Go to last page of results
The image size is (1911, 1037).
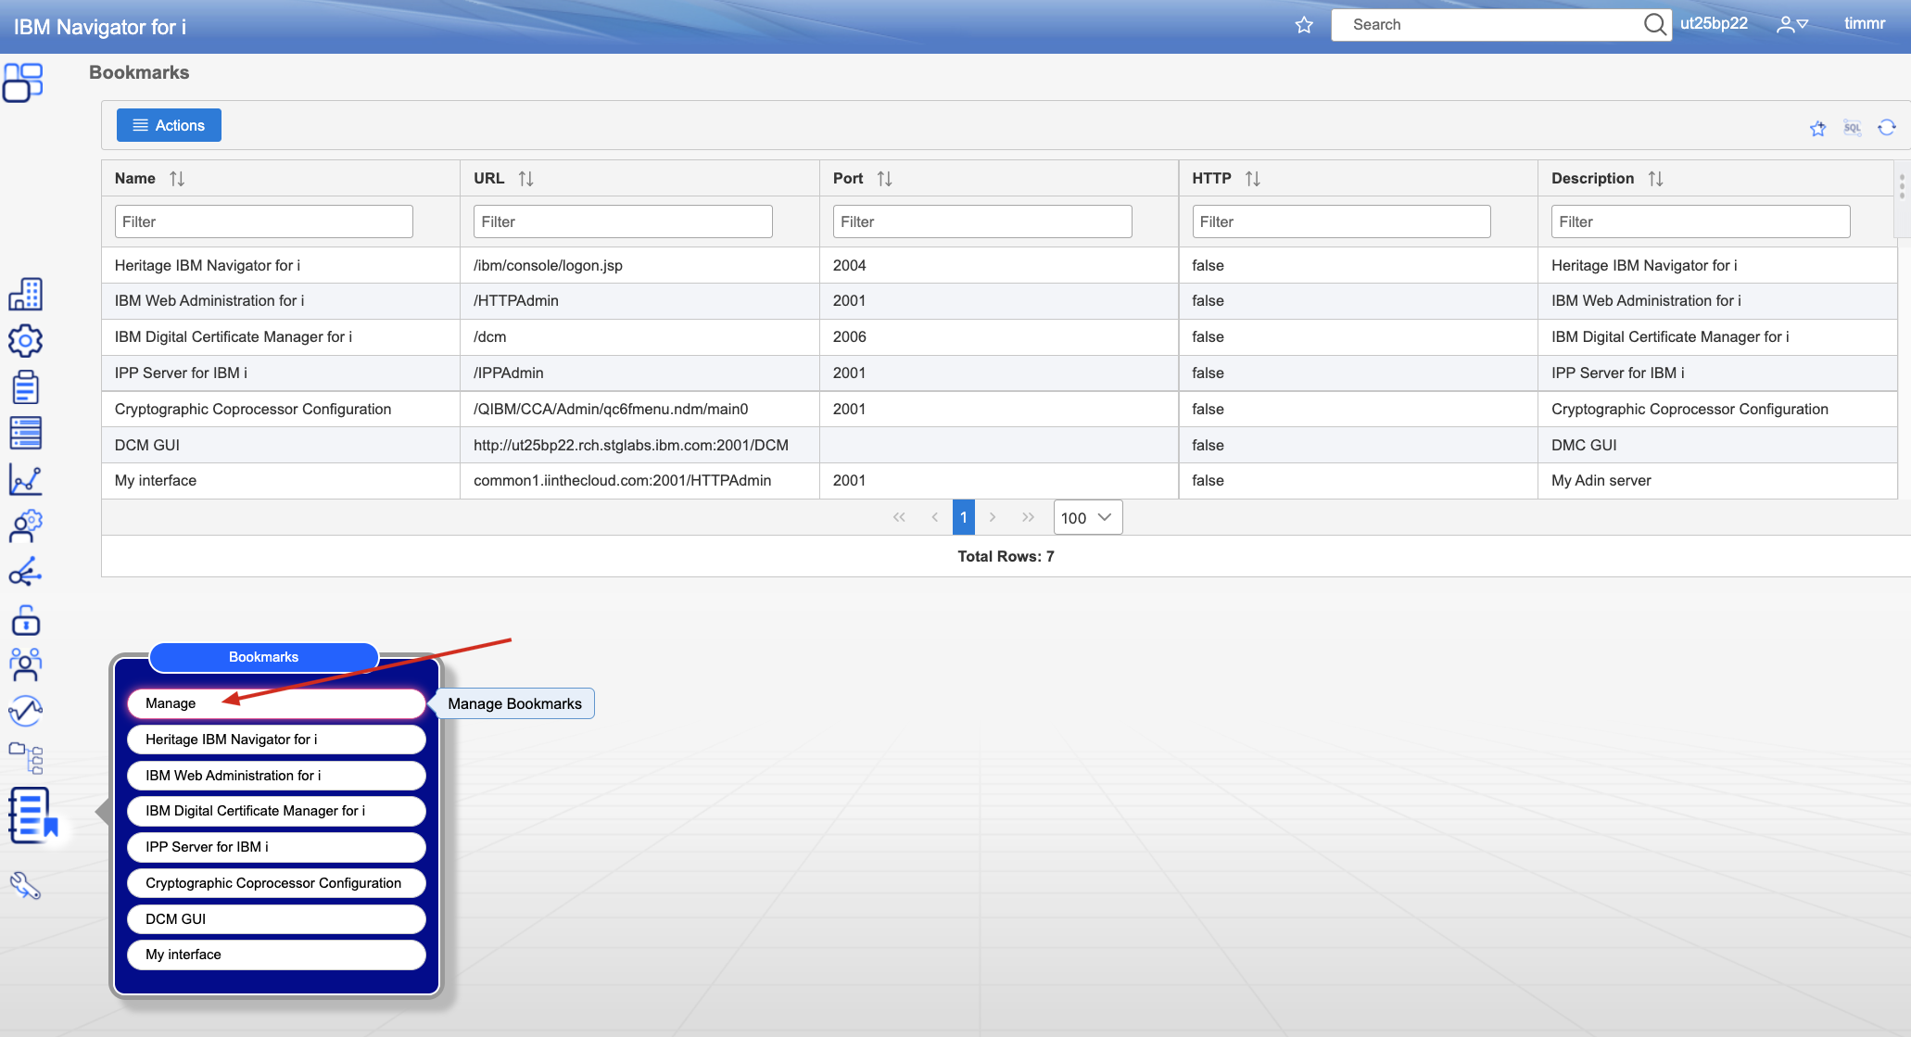[1028, 517]
